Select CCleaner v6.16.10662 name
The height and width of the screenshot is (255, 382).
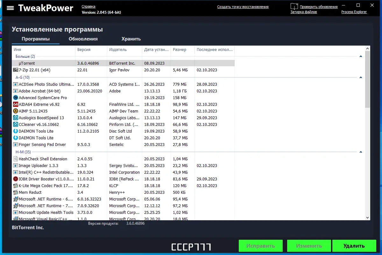pyautogui.click(x=39, y=125)
